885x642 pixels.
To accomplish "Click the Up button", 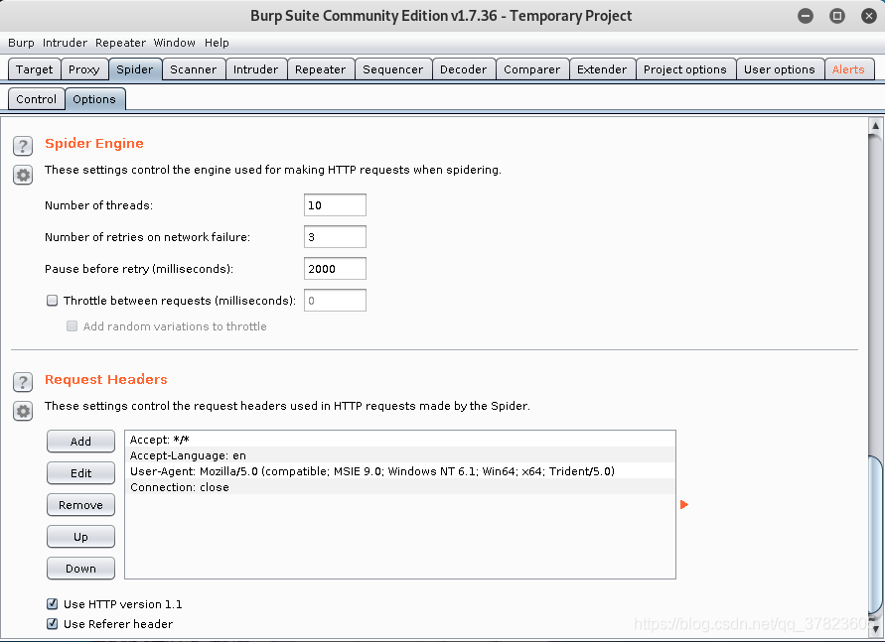I will 80,537.
